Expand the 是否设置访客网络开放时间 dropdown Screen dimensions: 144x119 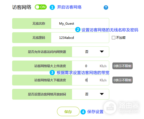click(90, 94)
